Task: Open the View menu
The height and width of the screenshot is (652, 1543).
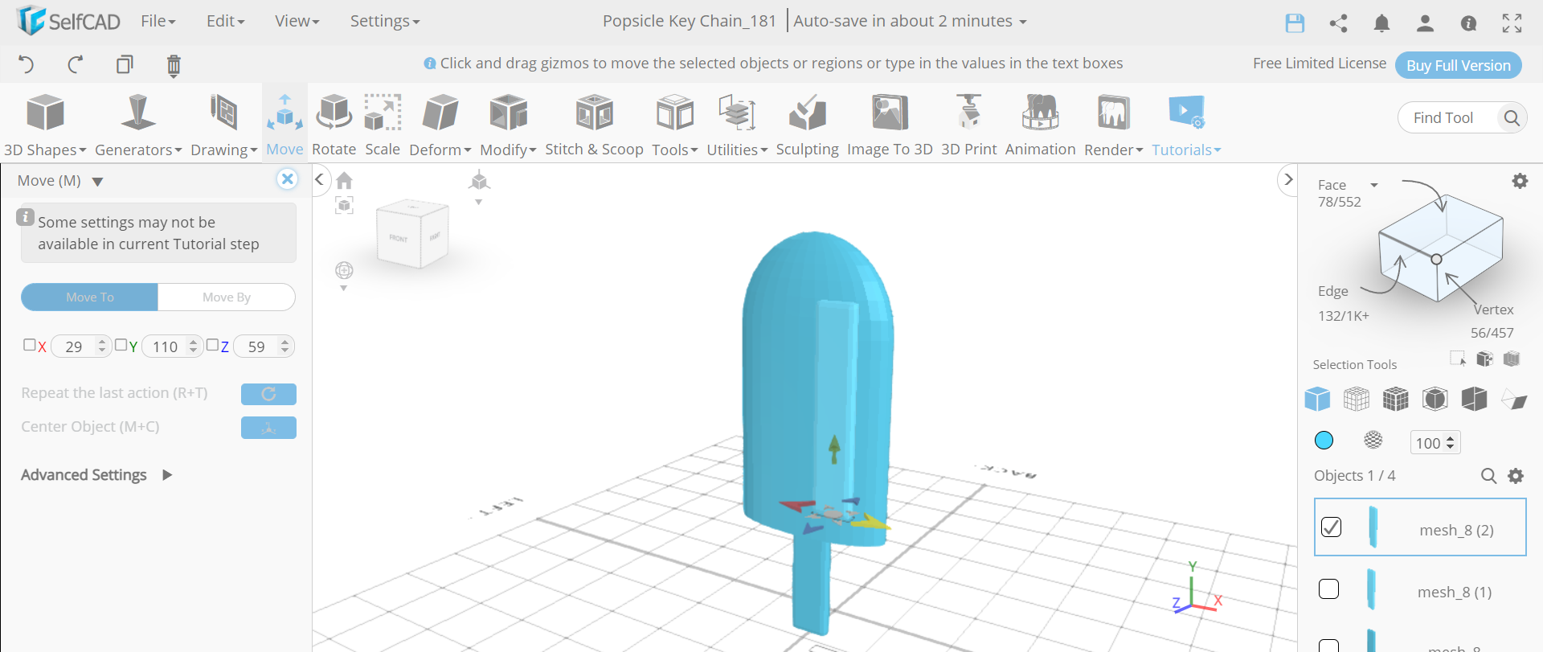Action: pyautogui.click(x=297, y=22)
